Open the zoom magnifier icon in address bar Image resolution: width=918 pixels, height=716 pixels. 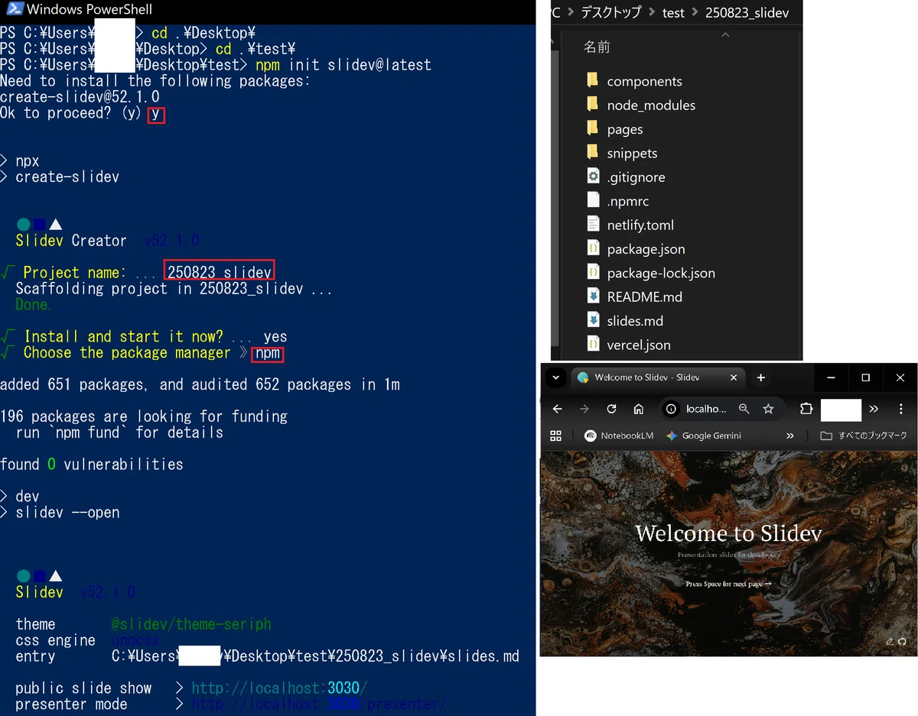(744, 410)
